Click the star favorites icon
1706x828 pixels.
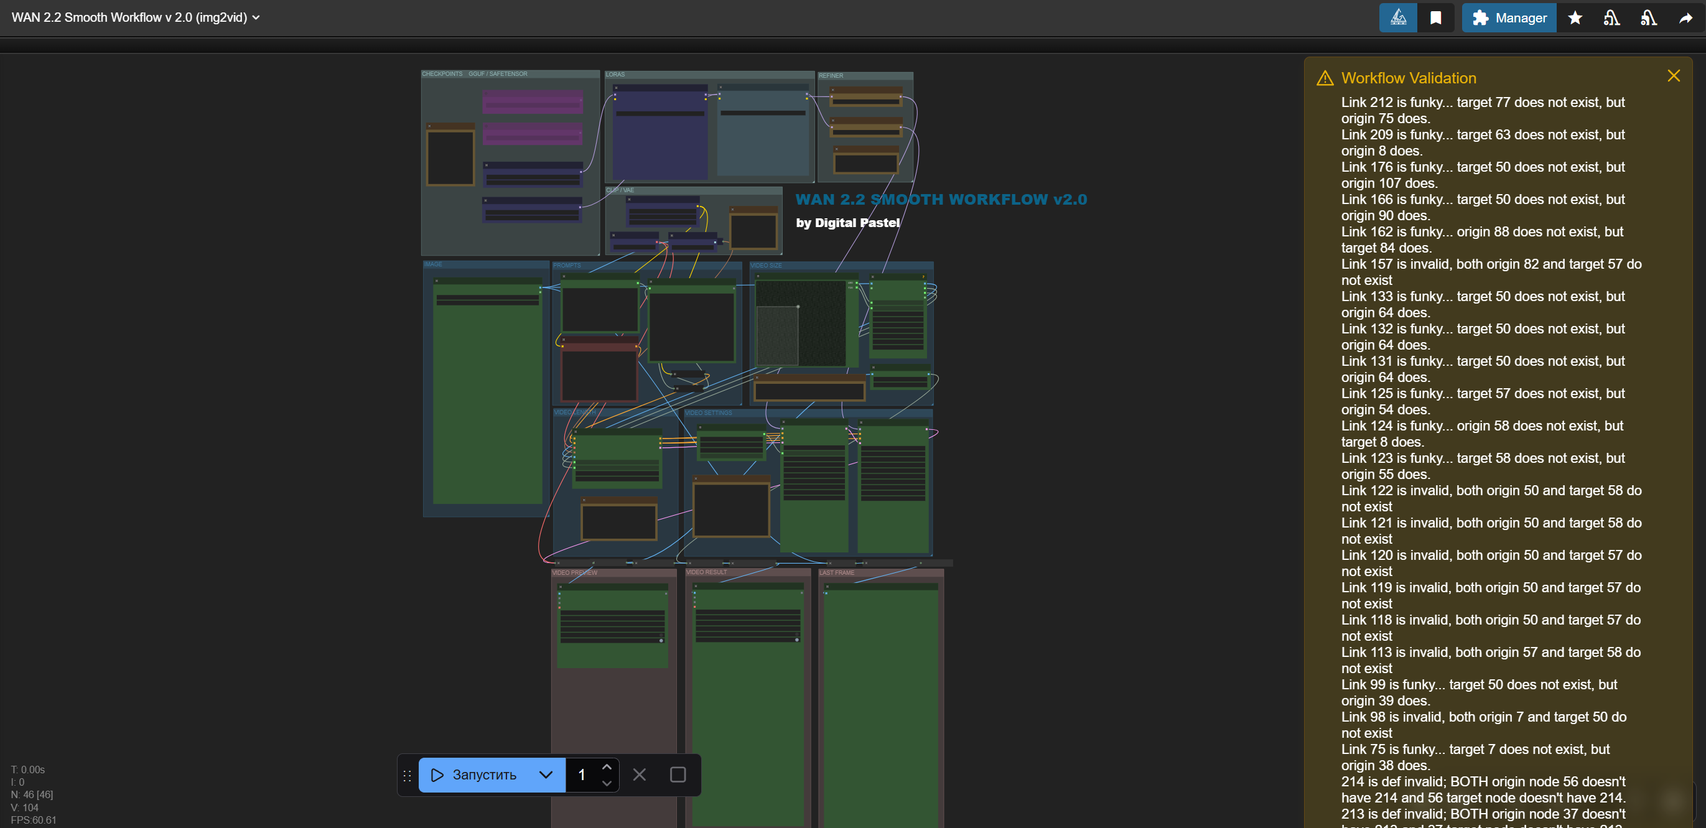1575,18
